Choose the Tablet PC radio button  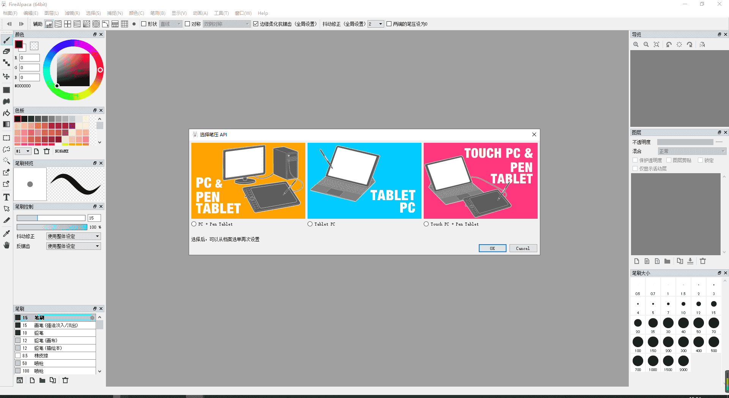click(x=310, y=224)
